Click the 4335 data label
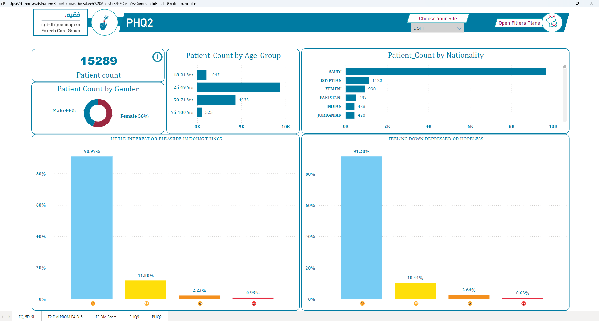Screen dimensions: 599x321 point(244,100)
